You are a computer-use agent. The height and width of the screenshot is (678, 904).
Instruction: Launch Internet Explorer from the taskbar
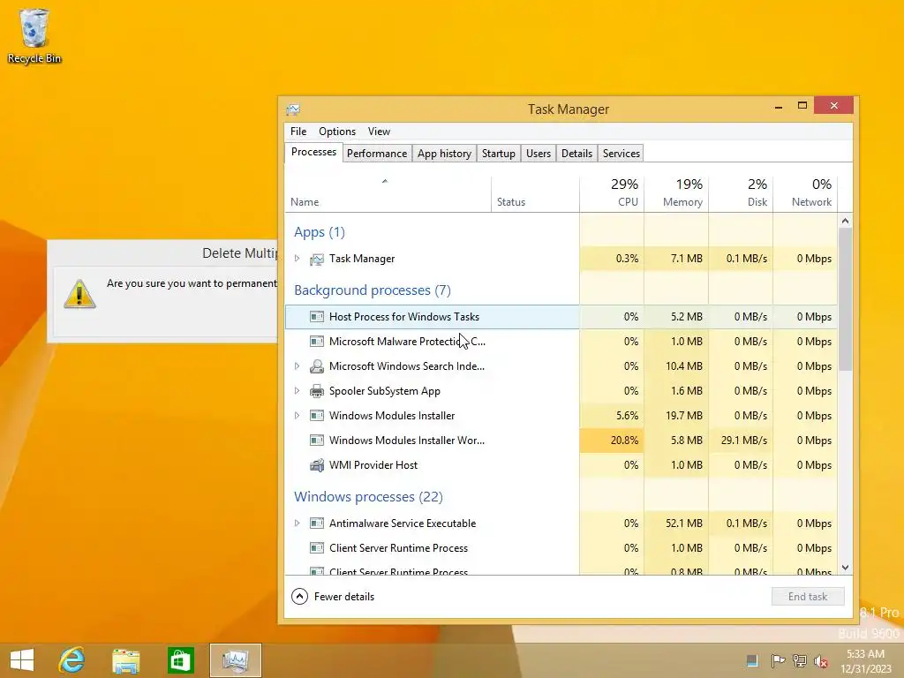pyautogui.click(x=72, y=660)
